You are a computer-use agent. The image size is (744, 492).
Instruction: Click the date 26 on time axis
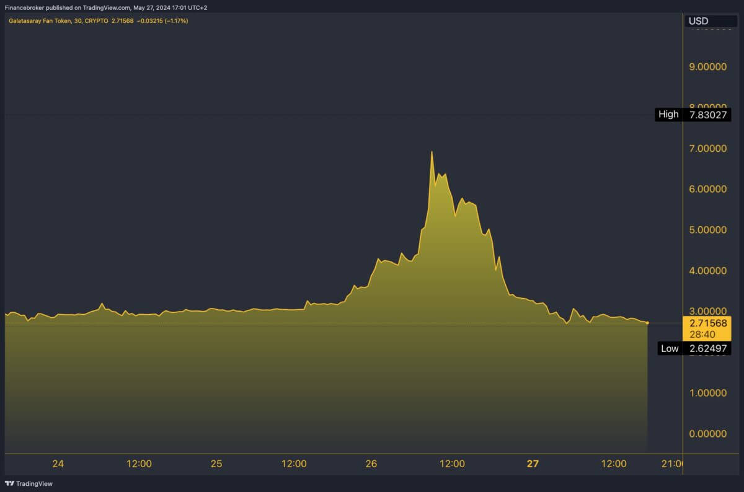pos(371,463)
